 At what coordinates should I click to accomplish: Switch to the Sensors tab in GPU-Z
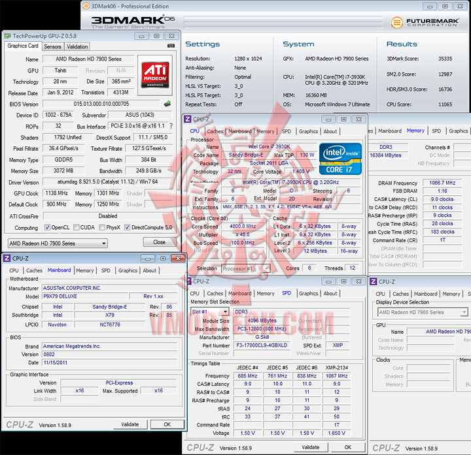tap(52, 46)
